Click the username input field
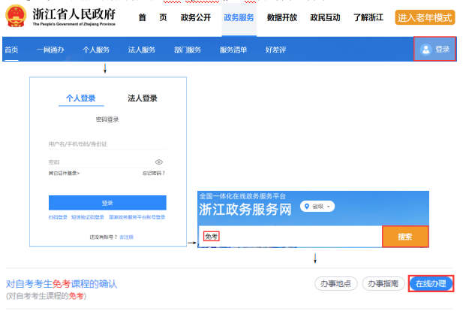Image resolution: width=463 pixels, height=311 pixels. [105, 144]
